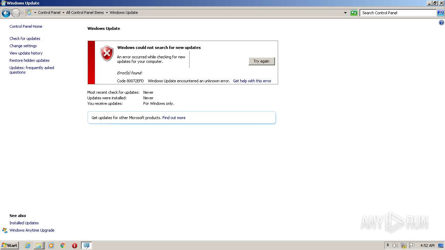Open Change settings link
The height and width of the screenshot is (250, 445).
(23, 46)
